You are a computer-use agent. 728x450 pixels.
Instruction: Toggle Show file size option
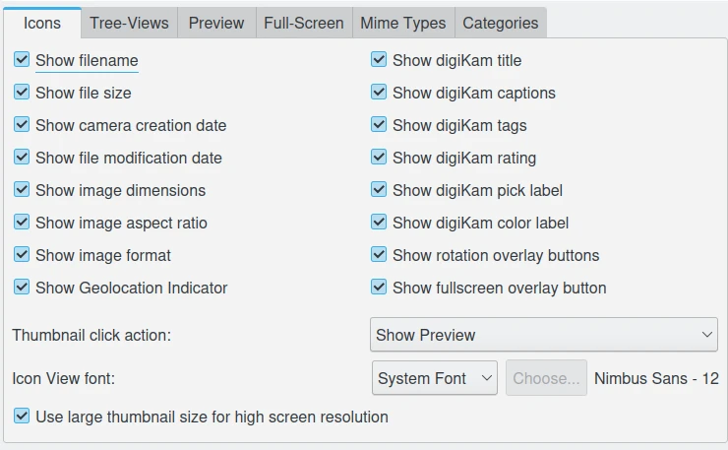[x=22, y=94]
